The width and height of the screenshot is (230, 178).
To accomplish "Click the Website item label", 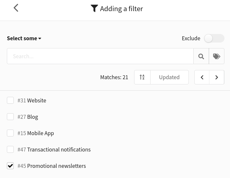I will [37, 100].
